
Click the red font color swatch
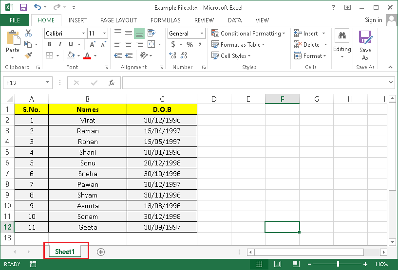88,55
